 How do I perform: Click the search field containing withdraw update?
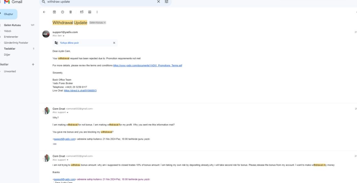pyautogui.click(x=100, y=2)
